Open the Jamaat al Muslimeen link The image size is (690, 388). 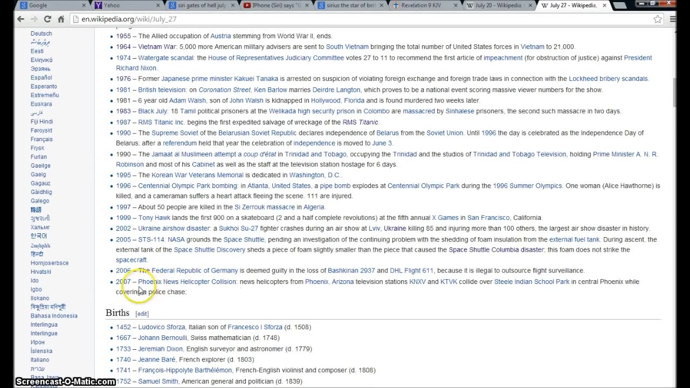[182, 154]
